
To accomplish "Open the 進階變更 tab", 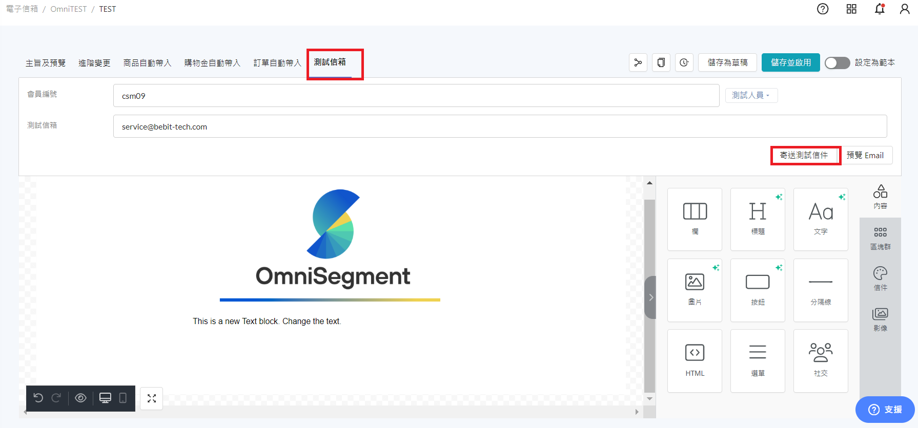I will (94, 63).
